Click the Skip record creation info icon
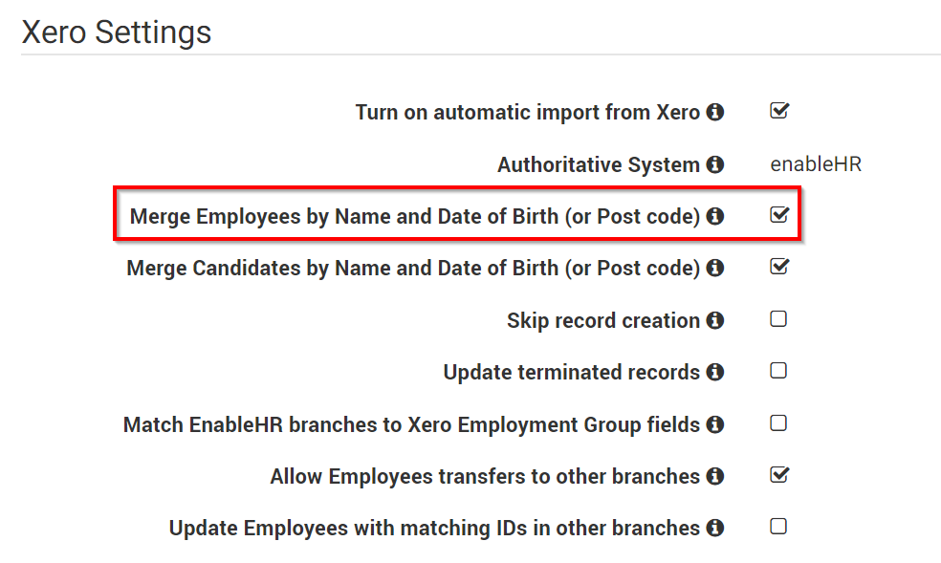941x563 pixels. tap(714, 320)
